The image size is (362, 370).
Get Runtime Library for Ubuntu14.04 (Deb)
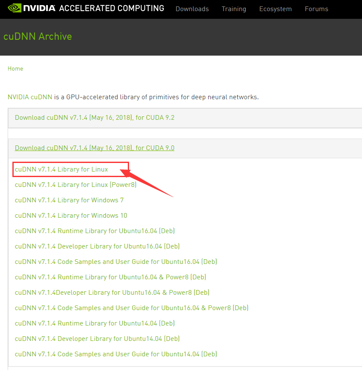(x=95, y=323)
